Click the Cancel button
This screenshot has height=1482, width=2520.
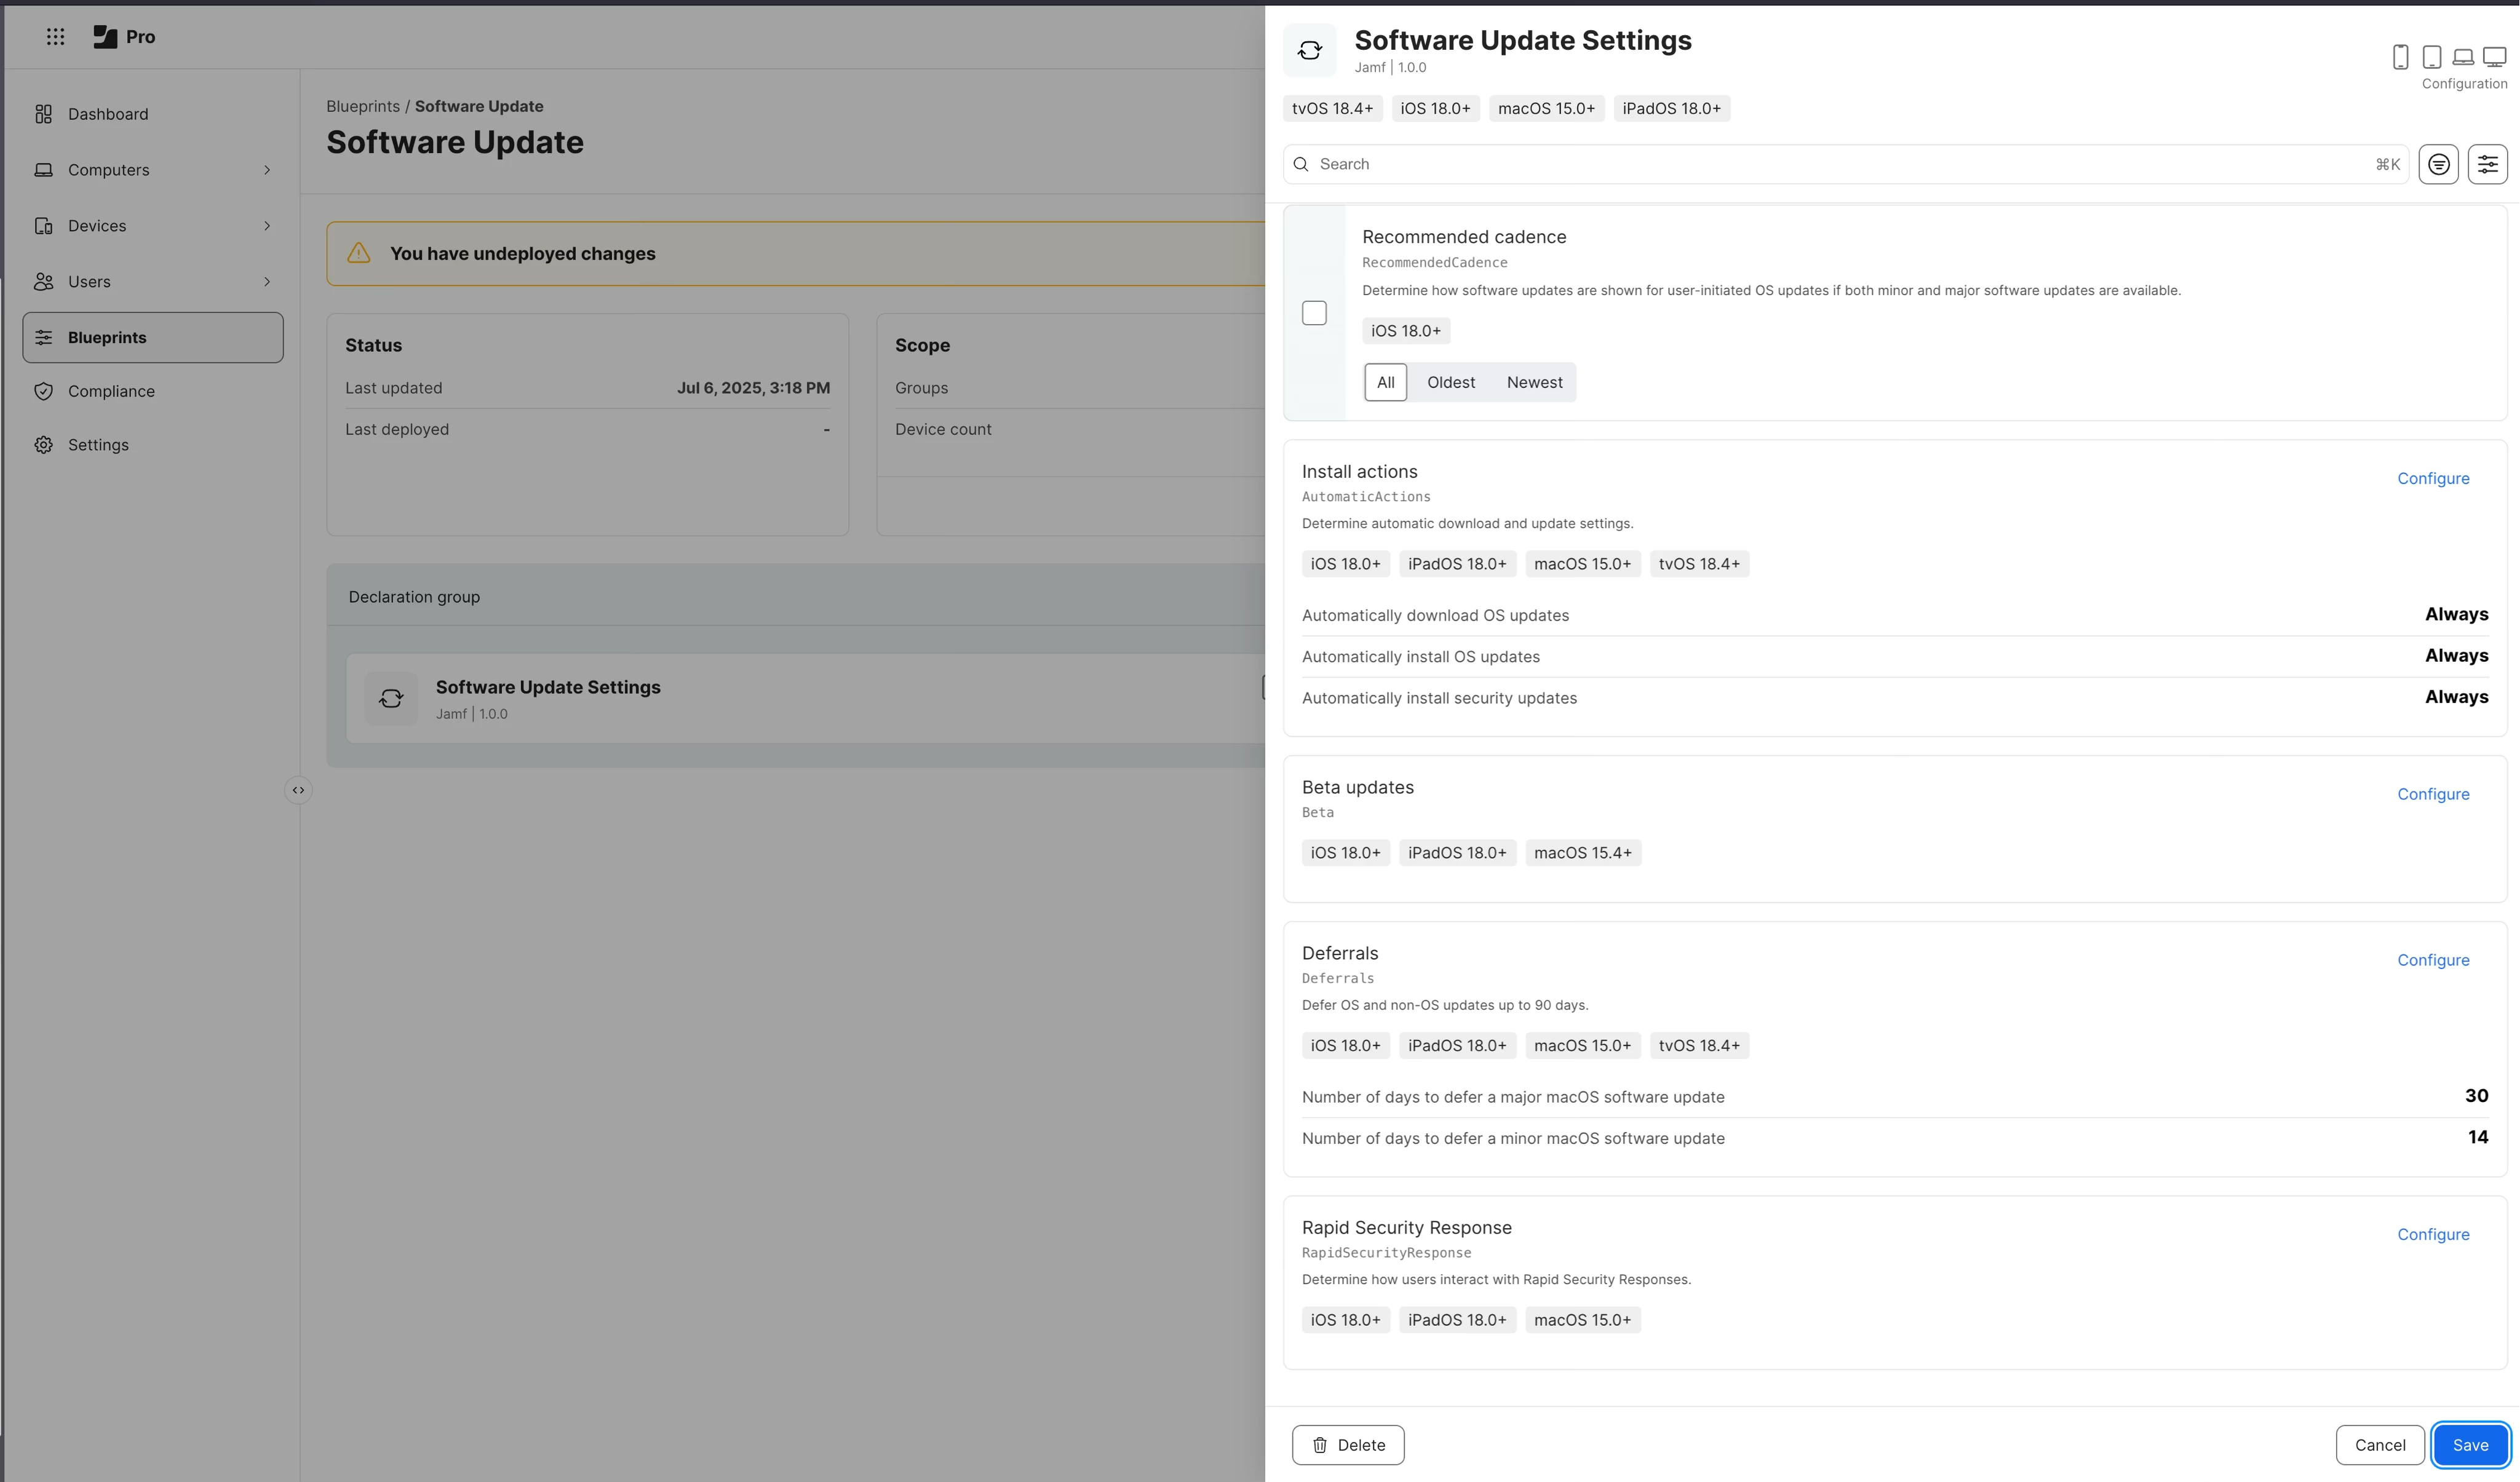2380,1445
